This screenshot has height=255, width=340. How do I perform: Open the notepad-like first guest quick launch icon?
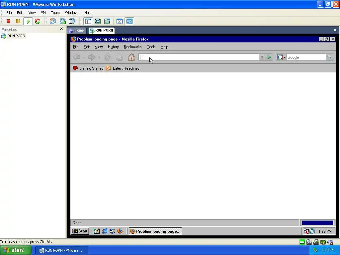(97, 231)
